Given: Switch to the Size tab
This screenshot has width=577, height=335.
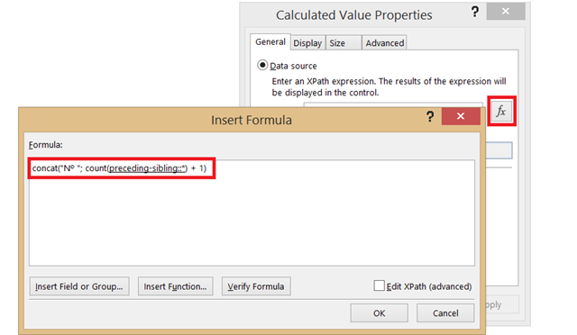Looking at the screenshot, I should (x=343, y=43).
